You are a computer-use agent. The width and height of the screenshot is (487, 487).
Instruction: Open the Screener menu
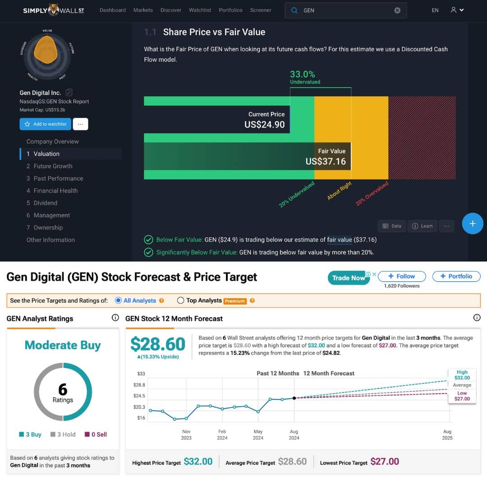coord(261,10)
